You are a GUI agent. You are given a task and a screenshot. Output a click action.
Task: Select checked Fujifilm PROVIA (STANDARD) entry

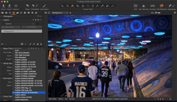[29, 92]
